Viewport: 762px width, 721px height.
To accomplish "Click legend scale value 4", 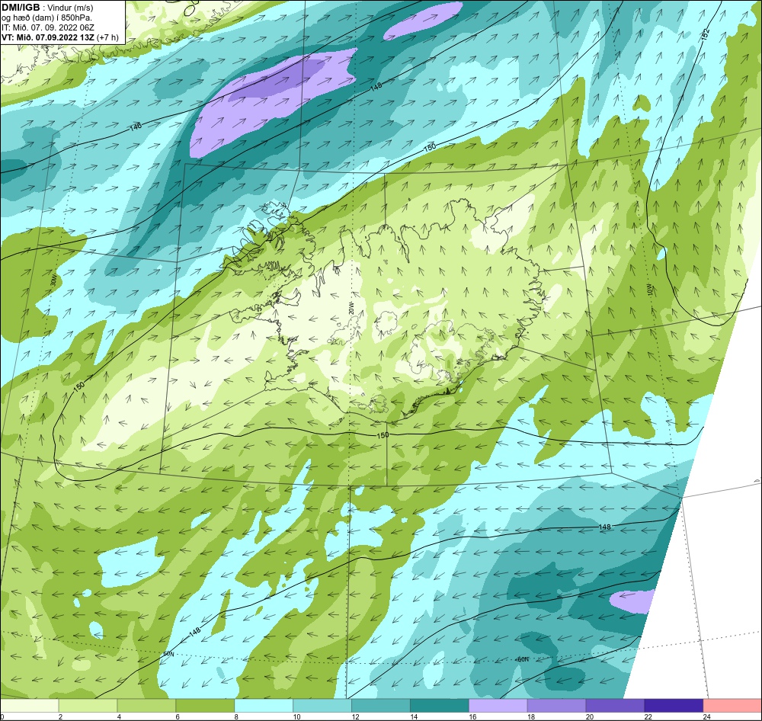I will pyautogui.click(x=119, y=716).
